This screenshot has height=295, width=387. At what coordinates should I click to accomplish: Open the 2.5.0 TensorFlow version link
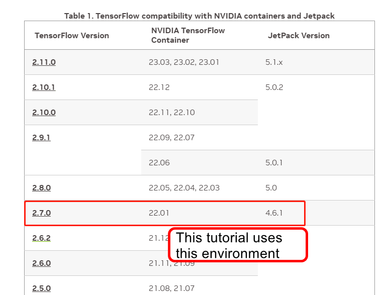[41, 288]
